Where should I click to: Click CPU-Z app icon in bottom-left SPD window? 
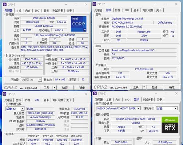coord(4,94)
